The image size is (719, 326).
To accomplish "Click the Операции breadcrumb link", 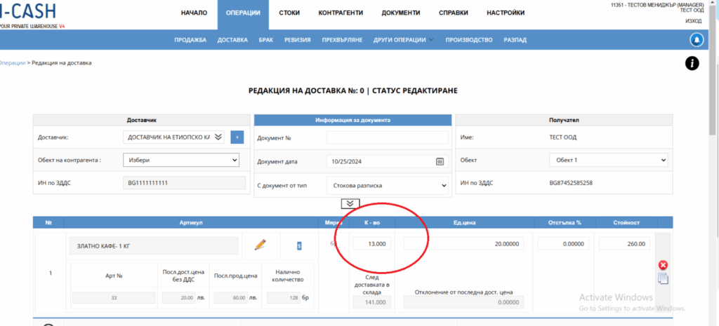I will click(12, 63).
